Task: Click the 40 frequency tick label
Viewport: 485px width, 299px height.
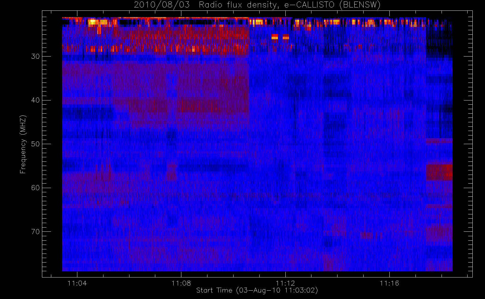Action: (35, 100)
